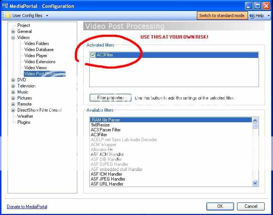The height and width of the screenshot is (215, 273).
Task: Expand the General tree node
Action: (13, 31)
